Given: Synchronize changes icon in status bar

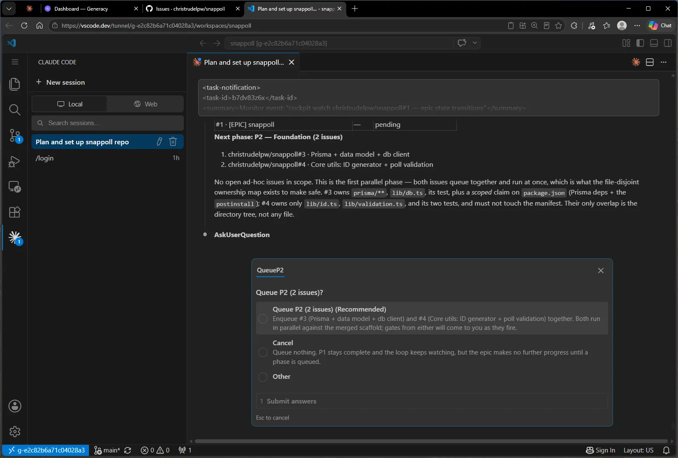Looking at the screenshot, I should 128,450.
